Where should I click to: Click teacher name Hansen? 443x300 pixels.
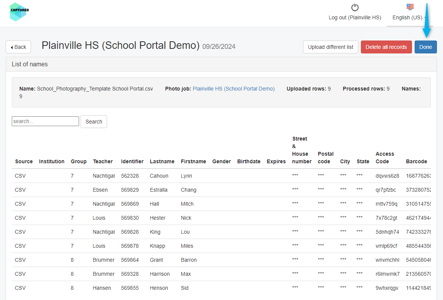click(102, 288)
